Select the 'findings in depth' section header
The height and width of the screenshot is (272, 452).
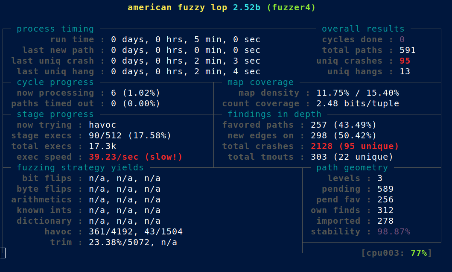coord(274,114)
